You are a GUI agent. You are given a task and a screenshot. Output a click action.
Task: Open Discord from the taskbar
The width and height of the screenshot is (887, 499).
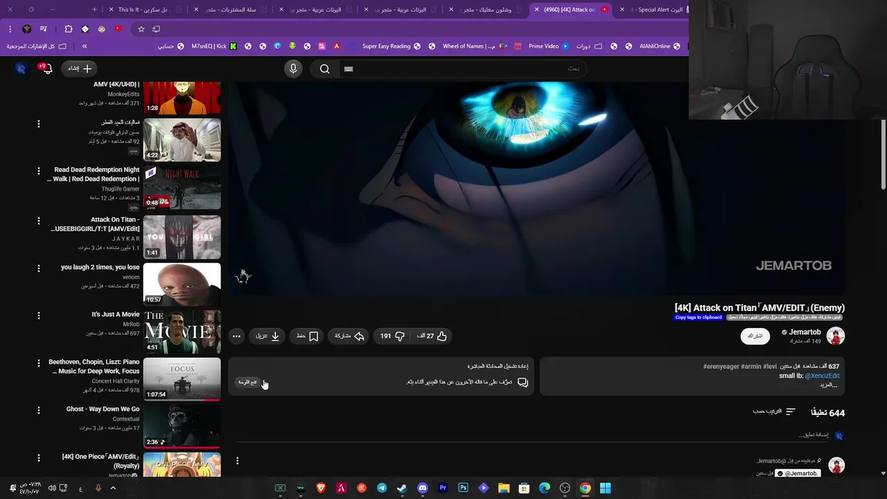point(423,488)
